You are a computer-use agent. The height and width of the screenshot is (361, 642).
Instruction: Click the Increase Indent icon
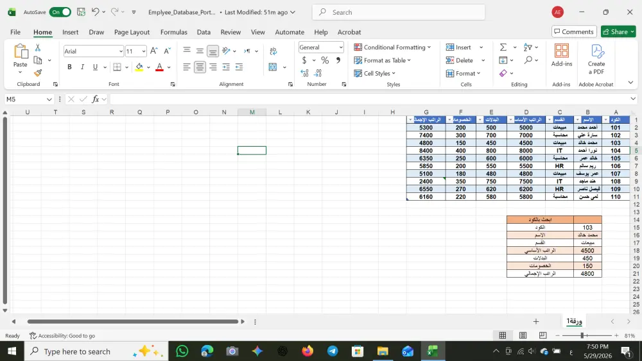click(x=239, y=67)
